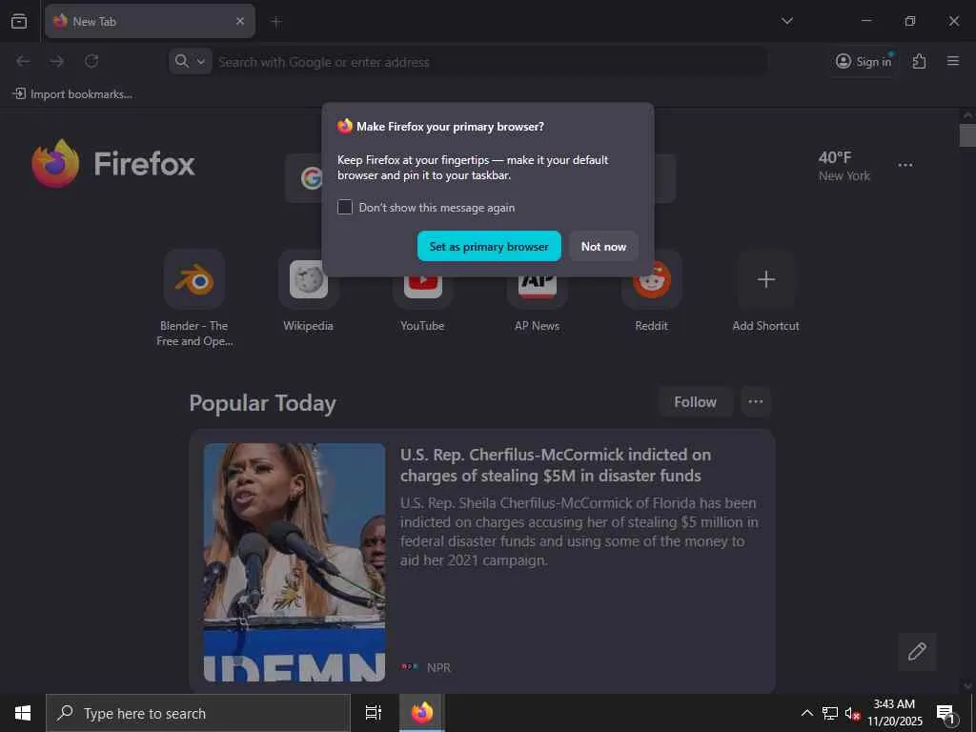Open the Cherfilus-McCormick article thumbnail
Viewport: 976px width, 732px height.
click(x=295, y=562)
